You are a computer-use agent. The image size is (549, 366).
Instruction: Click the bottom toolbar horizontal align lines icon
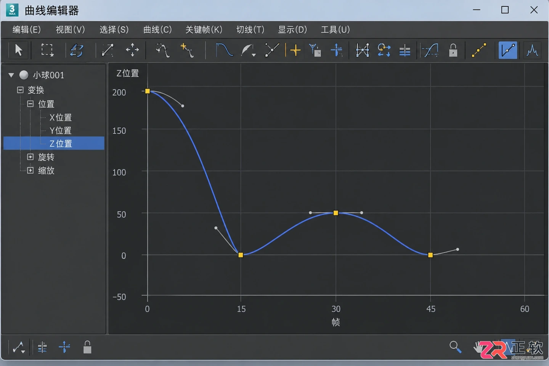[42, 347]
